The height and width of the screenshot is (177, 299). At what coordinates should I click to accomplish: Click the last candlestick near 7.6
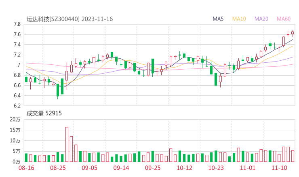293,33
